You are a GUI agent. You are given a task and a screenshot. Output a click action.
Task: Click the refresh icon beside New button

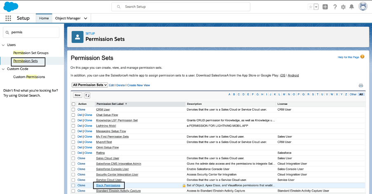(87, 95)
